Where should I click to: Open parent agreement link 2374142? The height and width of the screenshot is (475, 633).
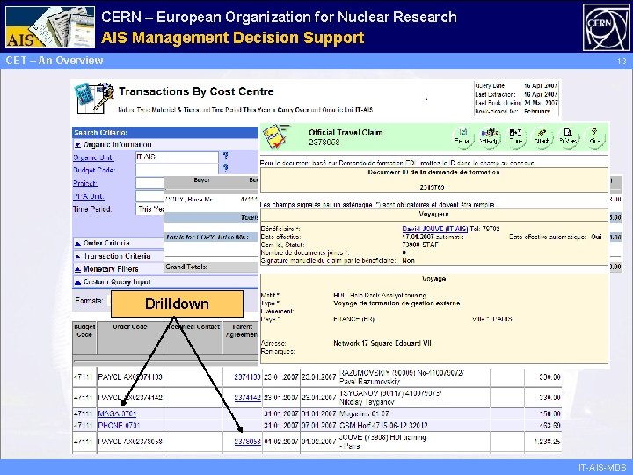[247, 398]
